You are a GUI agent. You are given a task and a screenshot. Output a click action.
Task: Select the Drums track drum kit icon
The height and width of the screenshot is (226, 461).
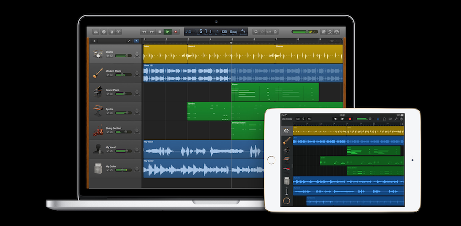[98, 54]
